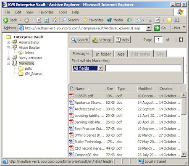The height and width of the screenshot is (166, 189).
Task: Click the Archive Explorer Search button
Action: tap(80, 40)
